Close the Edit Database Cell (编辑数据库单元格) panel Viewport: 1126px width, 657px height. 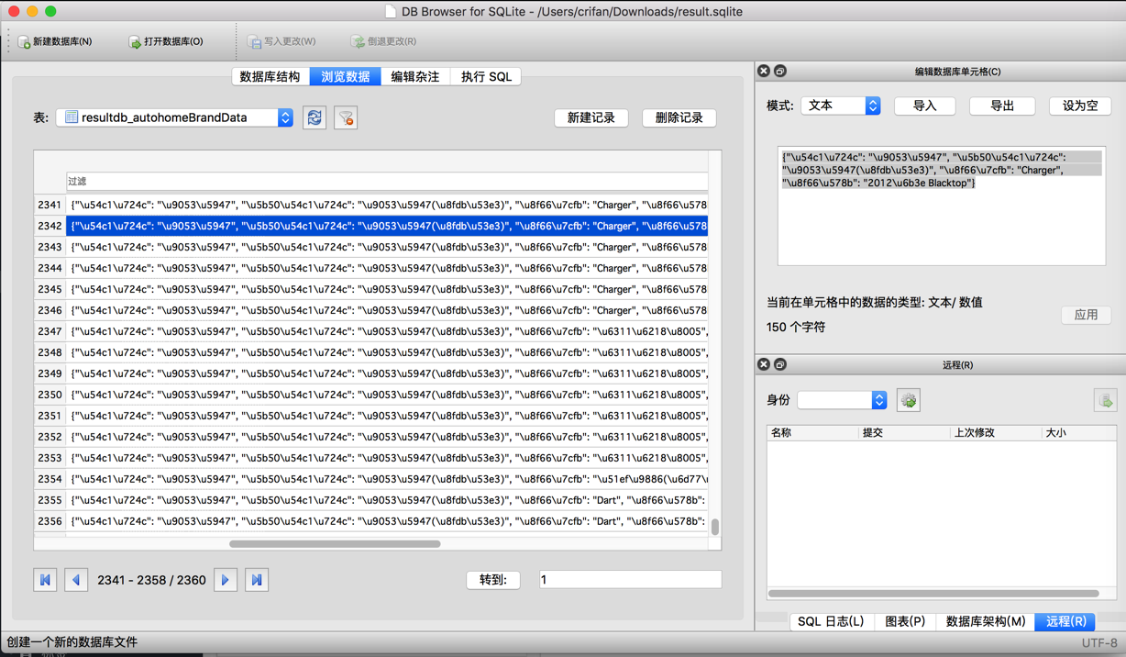click(763, 71)
